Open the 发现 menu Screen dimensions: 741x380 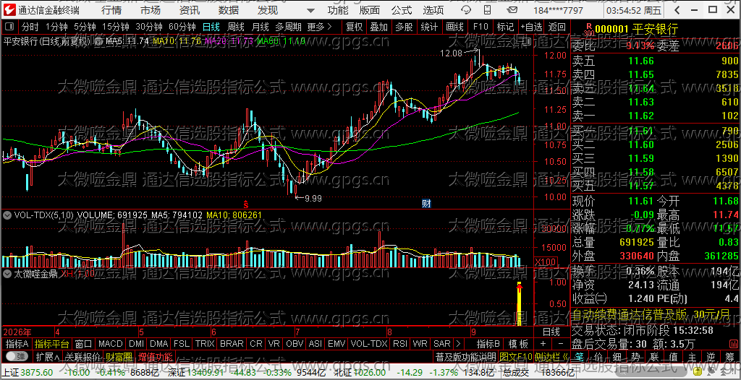click(268, 10)
